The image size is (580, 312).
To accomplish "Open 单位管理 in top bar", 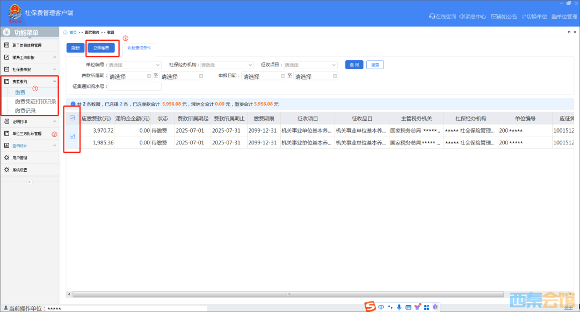I will point(554,17).
